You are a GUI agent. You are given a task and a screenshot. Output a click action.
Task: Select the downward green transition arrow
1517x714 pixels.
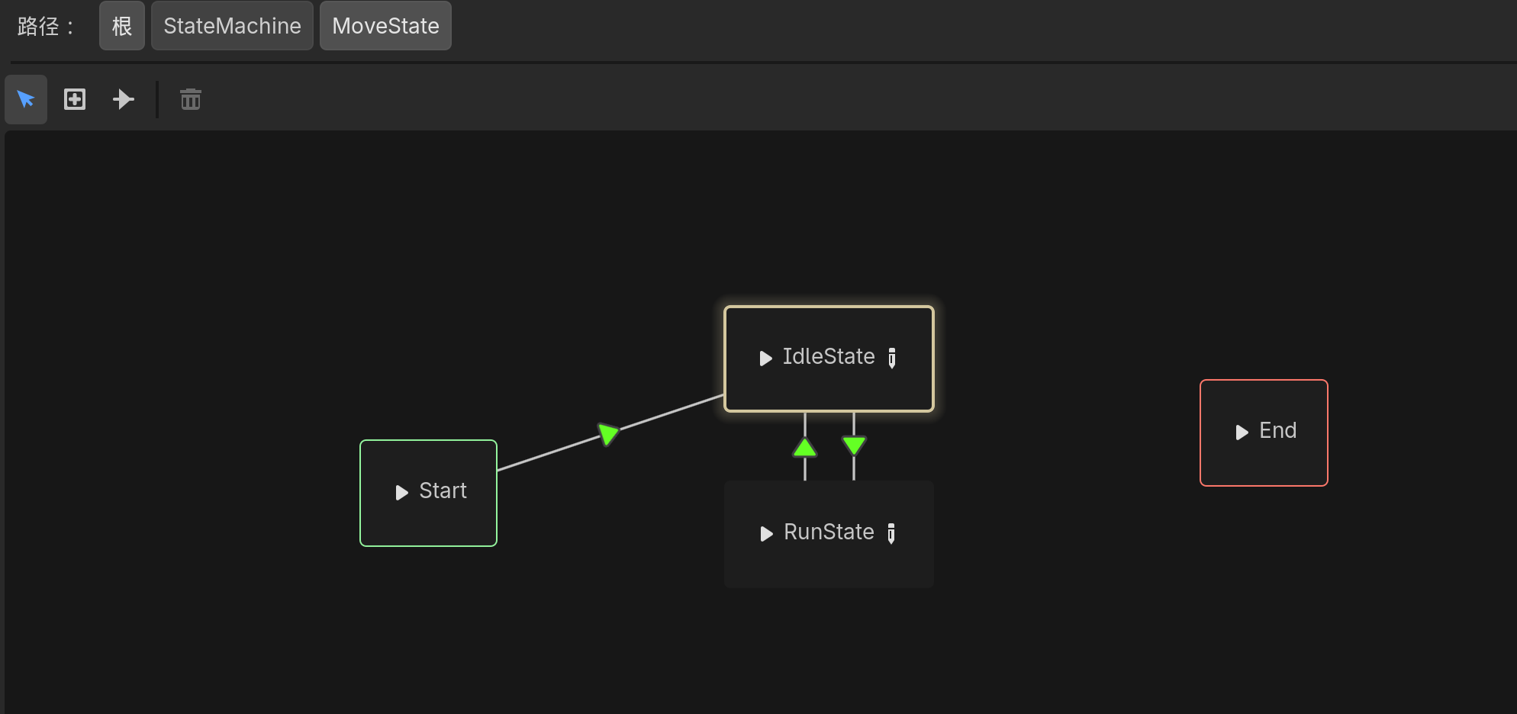point(854,445)
